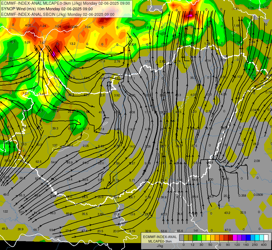Click the MLCAPE0-3km label in legend

pos(160,241)
